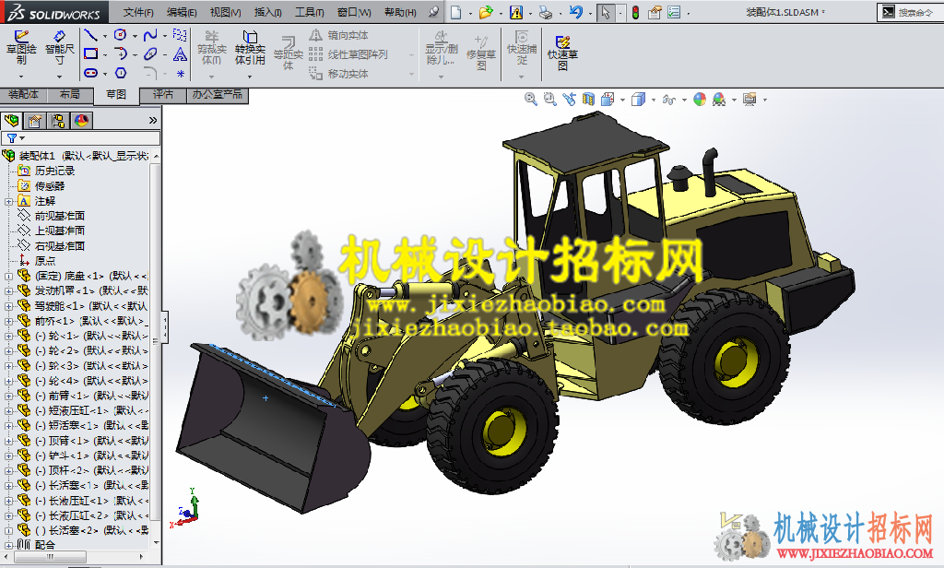
Task: Open the Filter funnel in feature tree
Action: (12, 138)
